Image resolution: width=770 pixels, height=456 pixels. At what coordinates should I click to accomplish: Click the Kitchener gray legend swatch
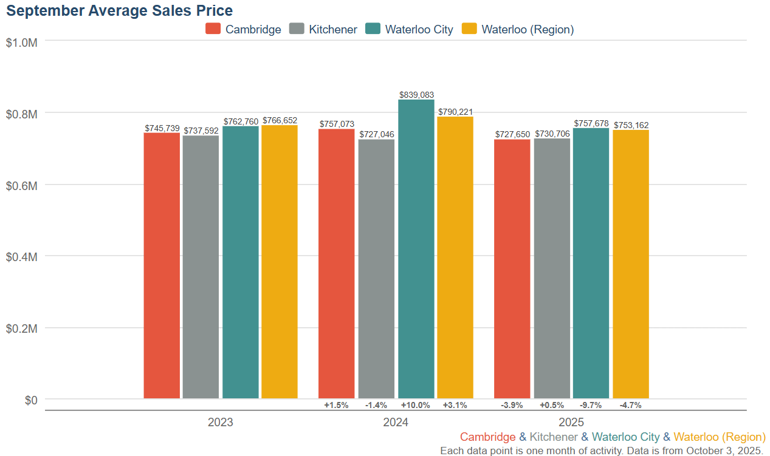pyautogui.click(x=297, y=29)
